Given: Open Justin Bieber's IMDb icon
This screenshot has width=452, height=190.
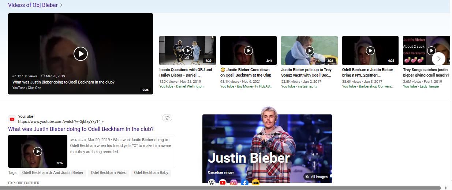Looking at the screenshot, I should (256, 183).
